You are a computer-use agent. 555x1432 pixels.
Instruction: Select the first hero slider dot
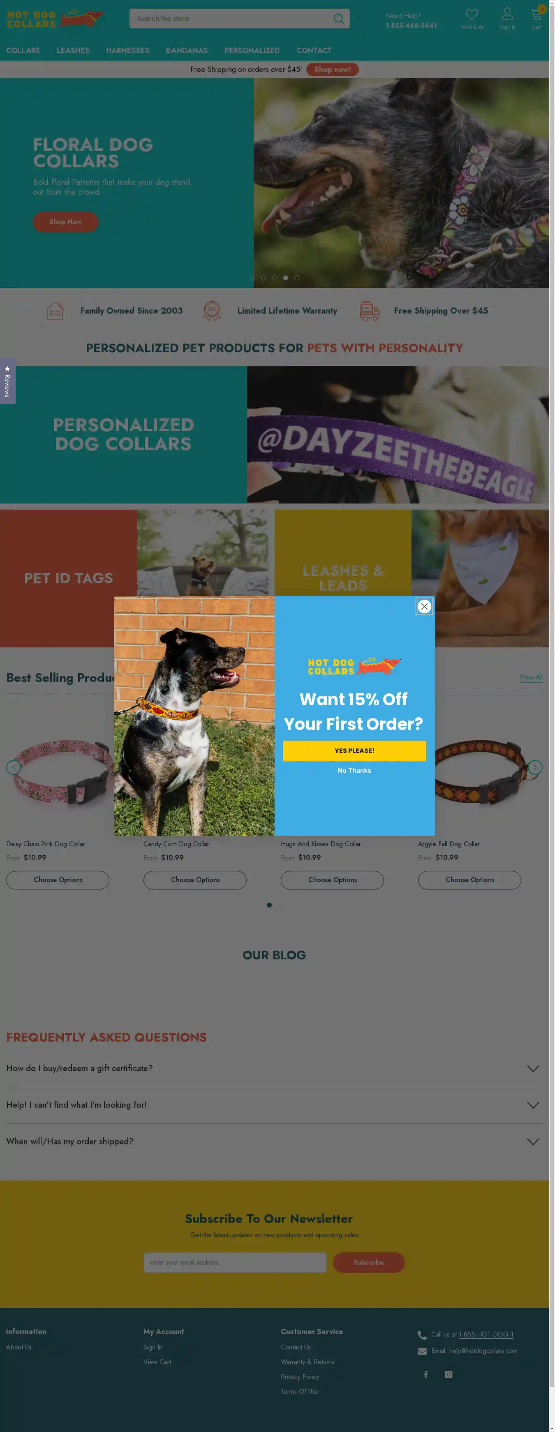click(252, 278)
